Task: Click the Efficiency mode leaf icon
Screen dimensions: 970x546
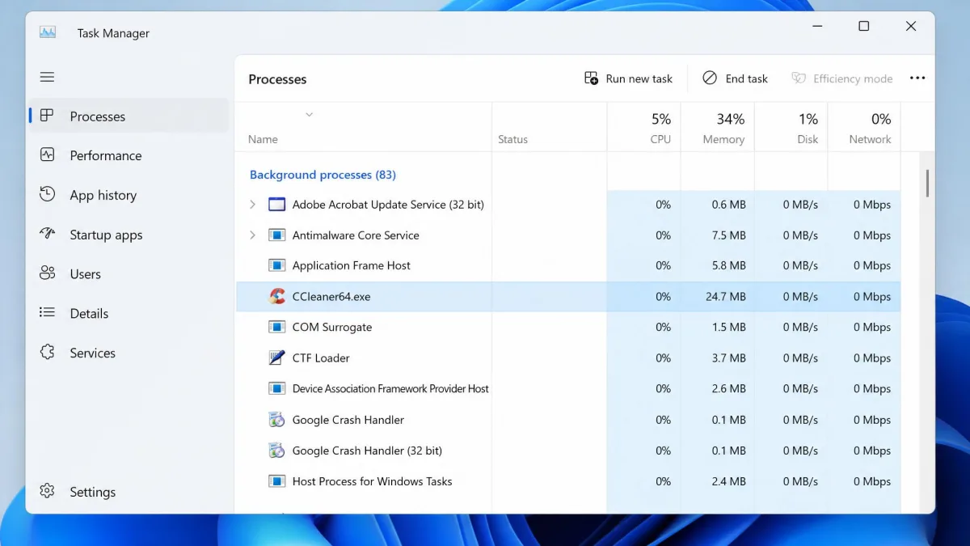Action: pos(799,78)
